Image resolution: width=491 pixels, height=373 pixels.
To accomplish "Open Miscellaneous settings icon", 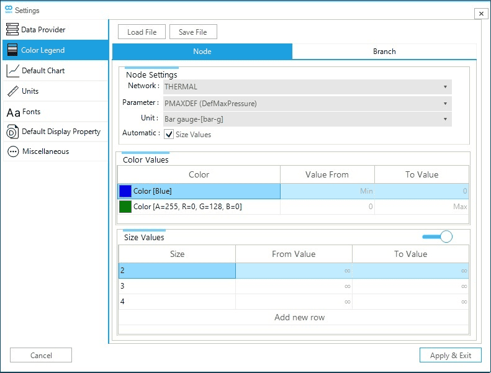I will point(12,151).
